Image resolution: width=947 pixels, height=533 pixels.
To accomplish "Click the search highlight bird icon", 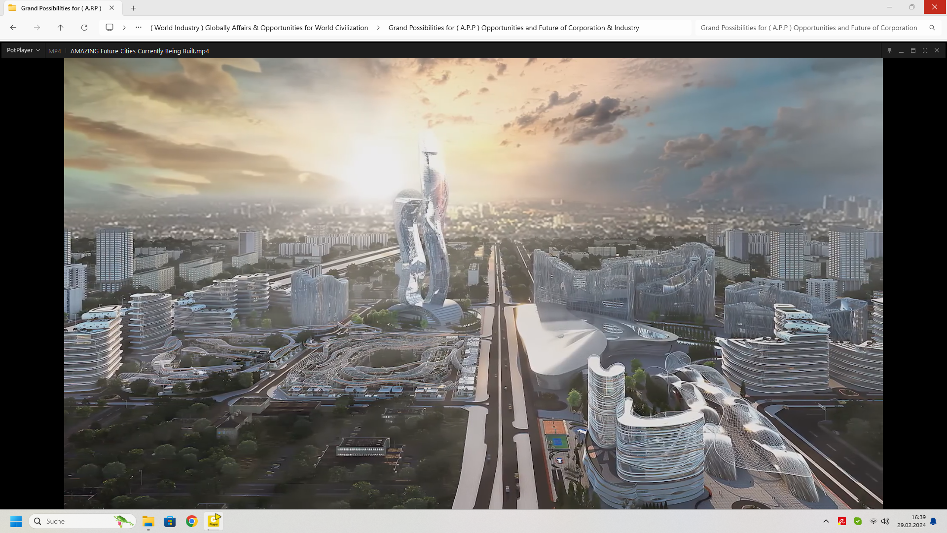I will click(x=123, y=521).
